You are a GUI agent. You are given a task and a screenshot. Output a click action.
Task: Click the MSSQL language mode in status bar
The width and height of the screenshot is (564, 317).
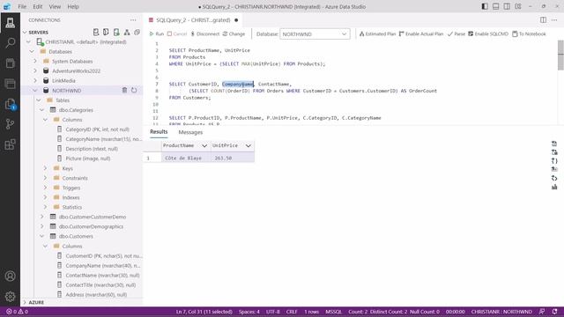point(333,312)
